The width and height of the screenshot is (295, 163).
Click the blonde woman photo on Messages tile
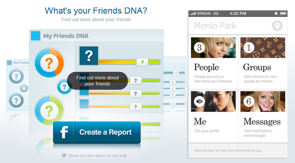[267, 101]
